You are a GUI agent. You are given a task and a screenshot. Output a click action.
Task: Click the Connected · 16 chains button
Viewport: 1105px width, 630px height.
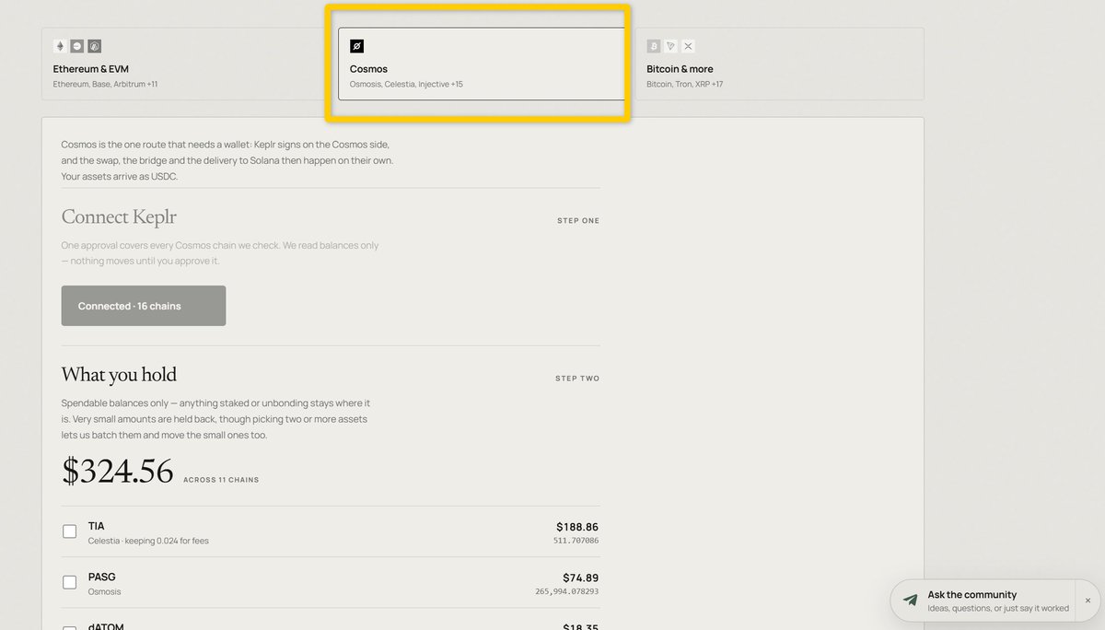(144, 306)
